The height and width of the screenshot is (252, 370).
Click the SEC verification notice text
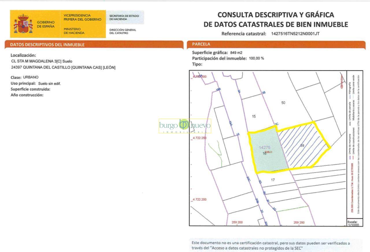point(271,245)
